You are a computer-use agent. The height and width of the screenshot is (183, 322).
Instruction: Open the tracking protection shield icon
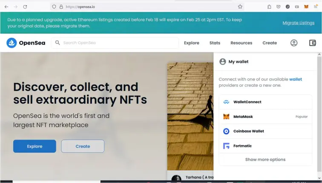point(54,7)
